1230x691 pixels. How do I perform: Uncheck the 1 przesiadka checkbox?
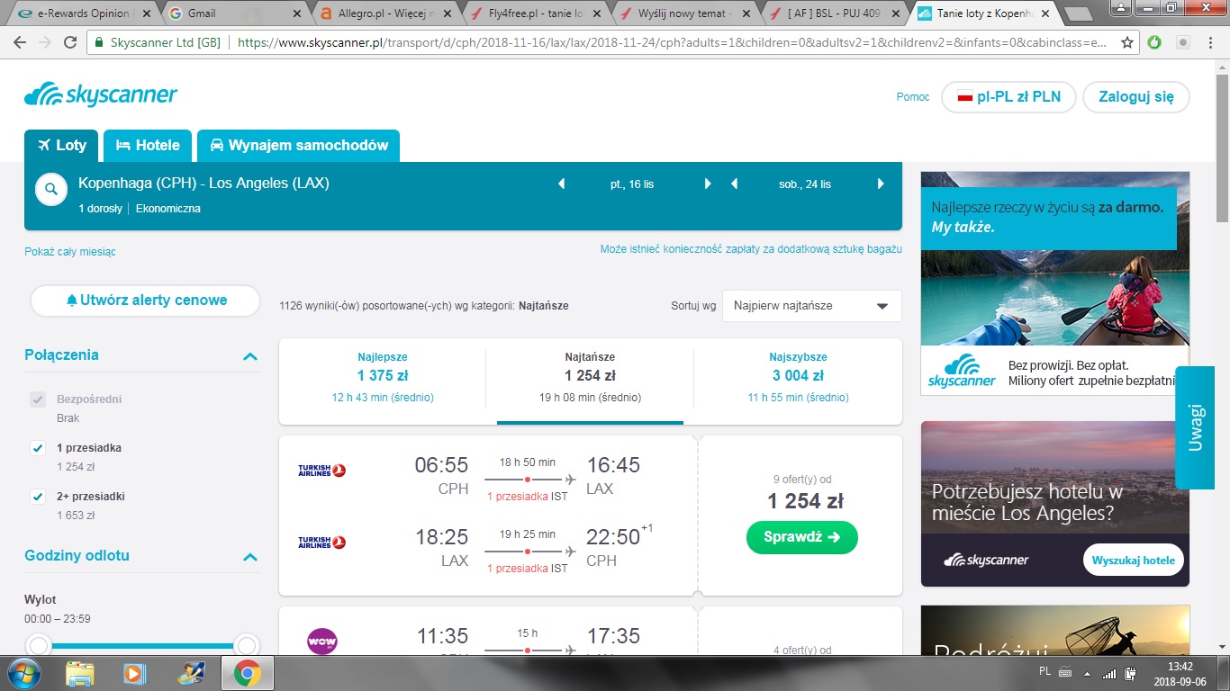point(38,448)
